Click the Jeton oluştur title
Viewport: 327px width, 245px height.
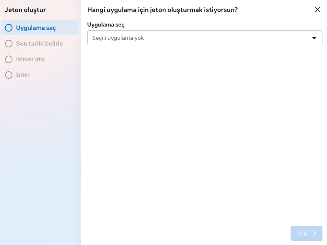click(25, 10)
